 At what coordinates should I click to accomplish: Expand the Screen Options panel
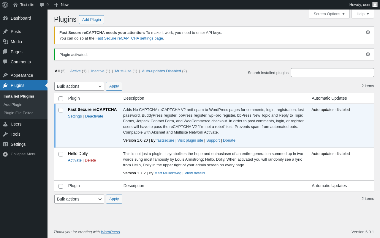pos(329,14)
